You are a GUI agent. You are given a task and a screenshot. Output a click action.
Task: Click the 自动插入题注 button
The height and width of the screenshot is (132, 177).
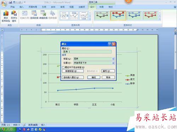point(73,77)
